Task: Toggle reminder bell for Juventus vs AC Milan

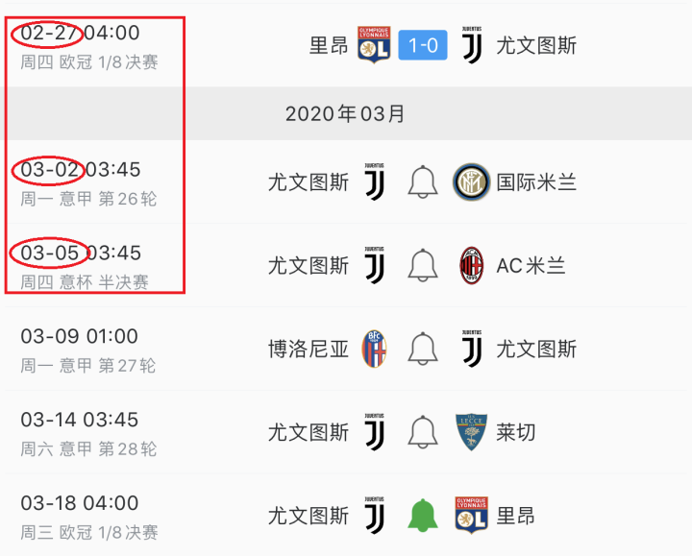Action: pyautogui.click(x=423, y=266)
